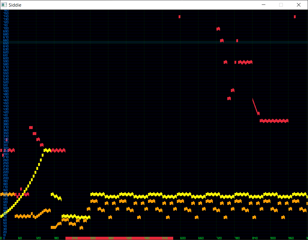Click the yellow zigzag segment at level 290
The image size is (308, 240).
coord(47,150)
